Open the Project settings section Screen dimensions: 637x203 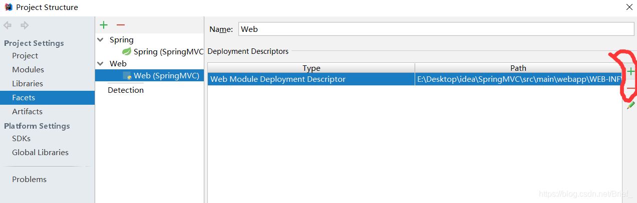click(x=25, y=56)
